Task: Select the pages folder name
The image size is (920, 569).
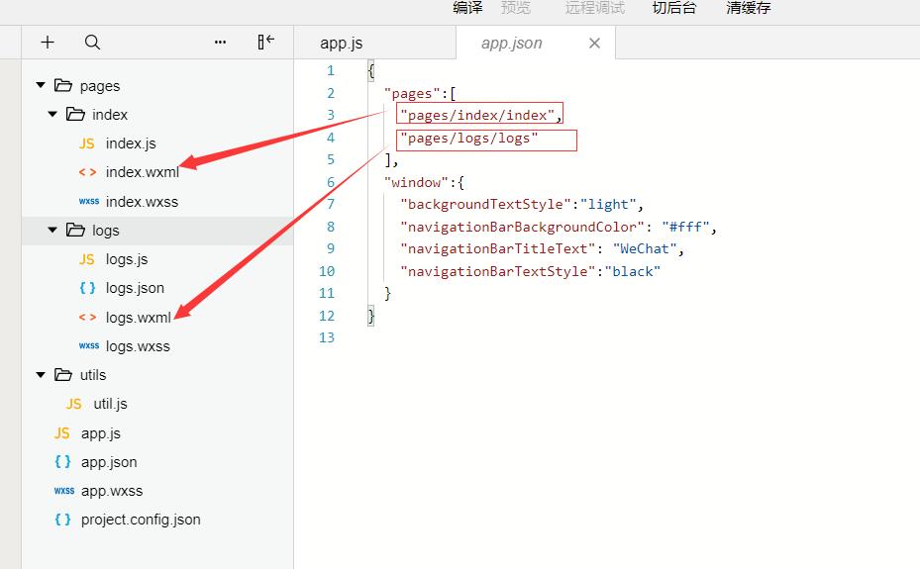Action: point(100,86)
